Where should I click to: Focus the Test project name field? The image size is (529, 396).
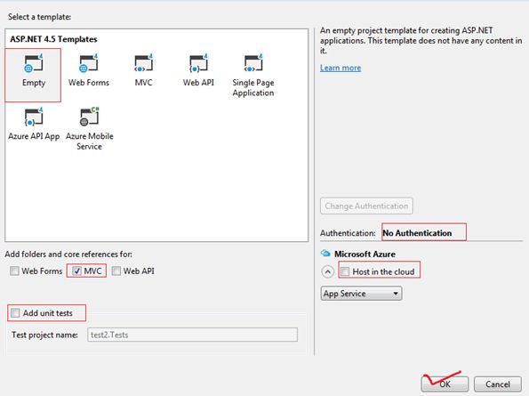[x=192, y=335]
